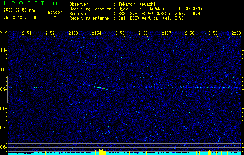Screen dimensions: 244x155
Task: Click time marker 2159
Action: (x=213, y=33)
